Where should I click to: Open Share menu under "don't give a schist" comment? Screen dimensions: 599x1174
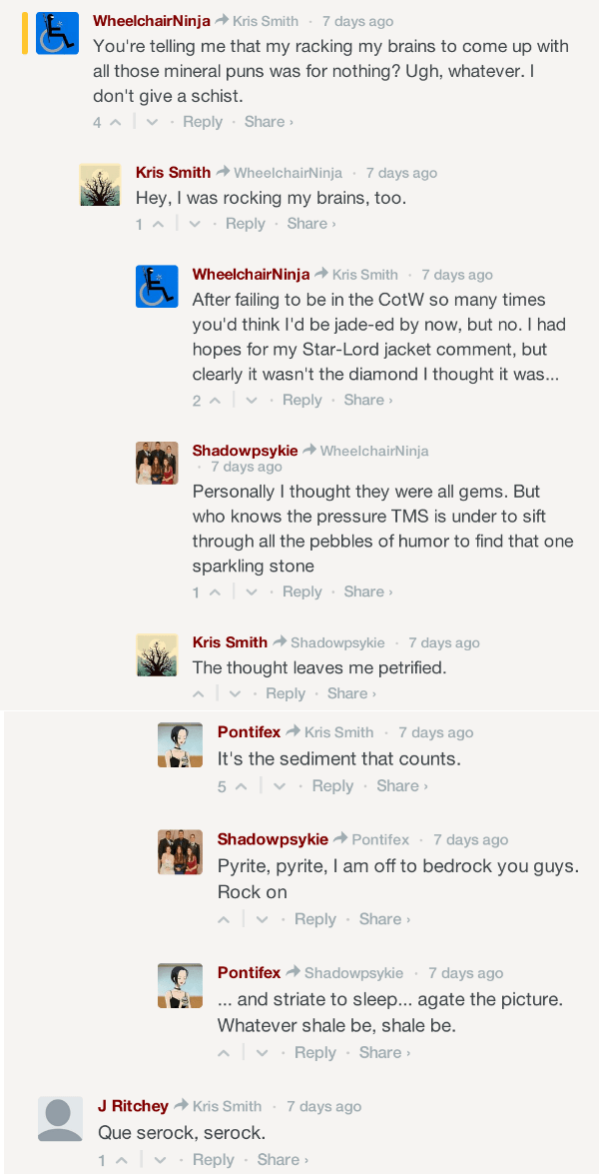click(269, 122)
